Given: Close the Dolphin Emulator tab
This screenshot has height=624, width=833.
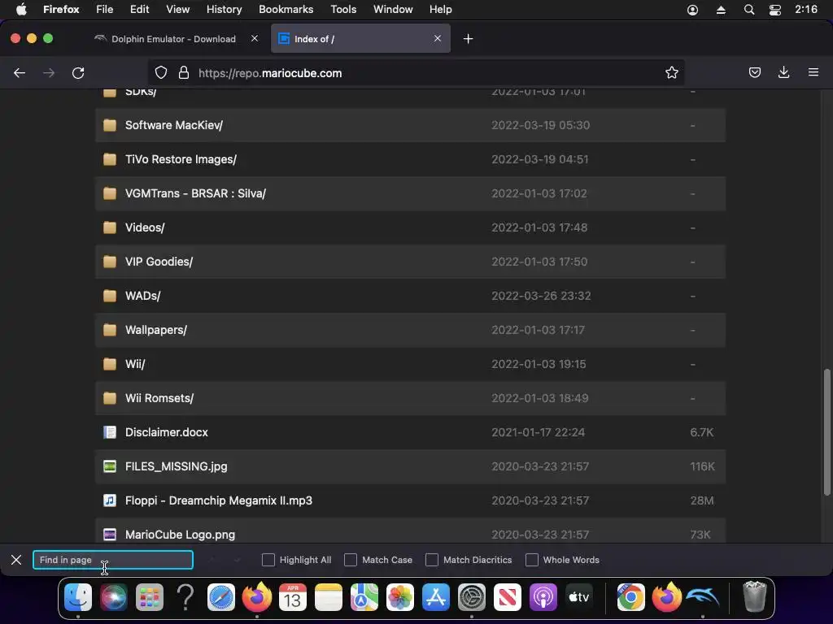Looking at the screenshot, I should pyautogui.click(x=255, y=39).
